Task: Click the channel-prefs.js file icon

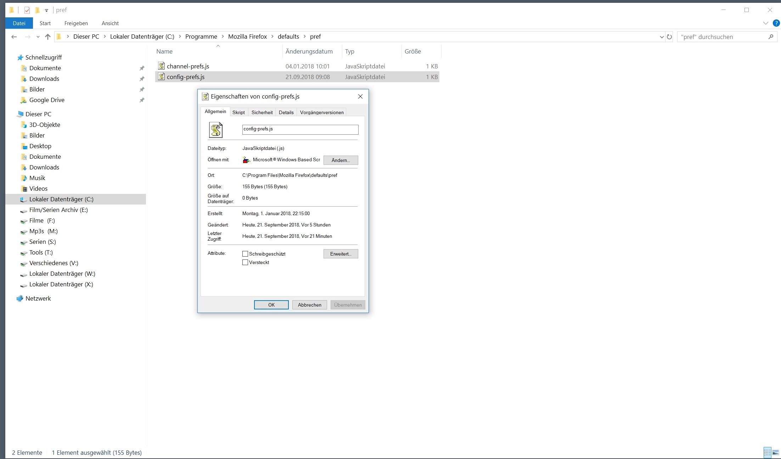Action: 161,66
